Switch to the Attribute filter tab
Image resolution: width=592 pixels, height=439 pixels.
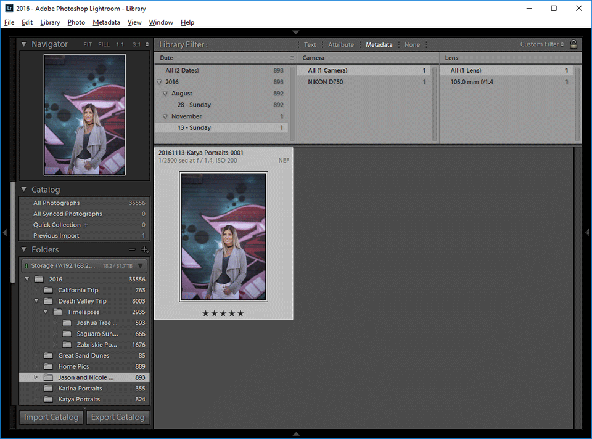click(x=341, y=44)
